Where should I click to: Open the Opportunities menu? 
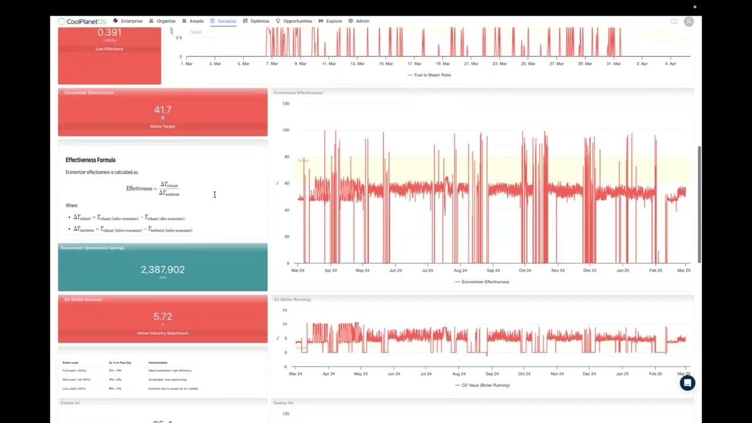[x=298, y=21]
